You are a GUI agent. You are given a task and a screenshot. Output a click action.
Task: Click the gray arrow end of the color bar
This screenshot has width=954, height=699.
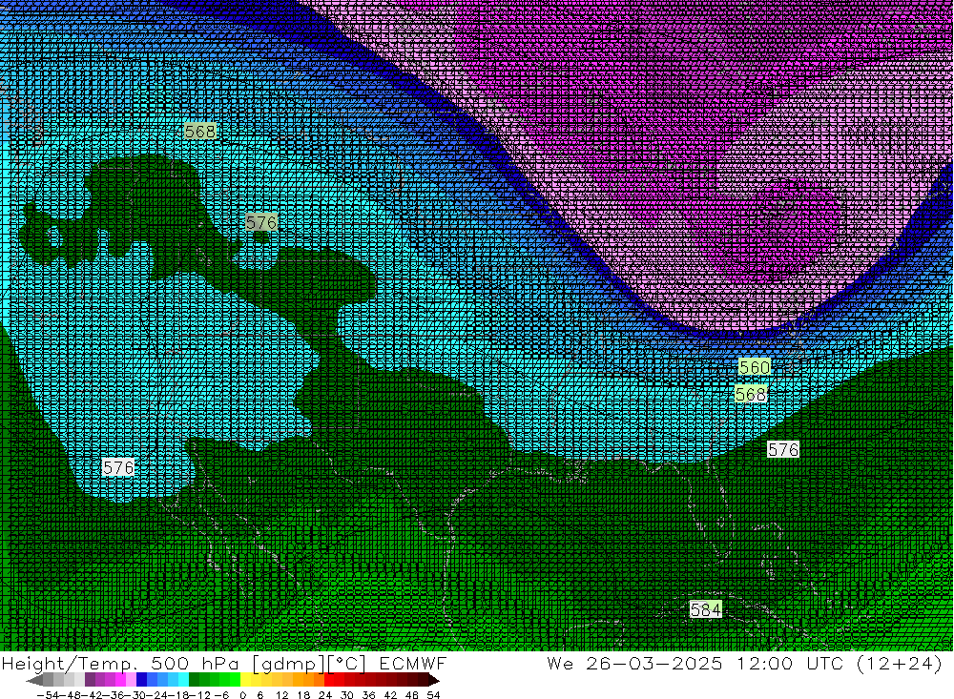pos(34,680)
